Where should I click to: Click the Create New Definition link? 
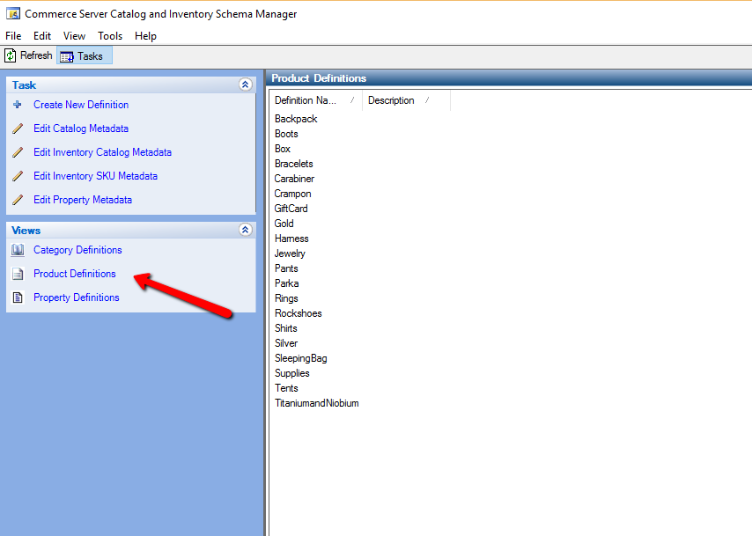point(81,105)
